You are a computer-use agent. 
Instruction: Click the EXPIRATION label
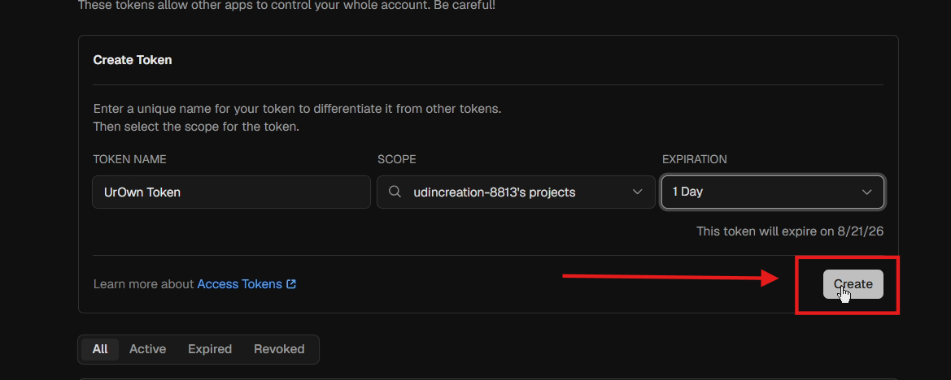695,159
